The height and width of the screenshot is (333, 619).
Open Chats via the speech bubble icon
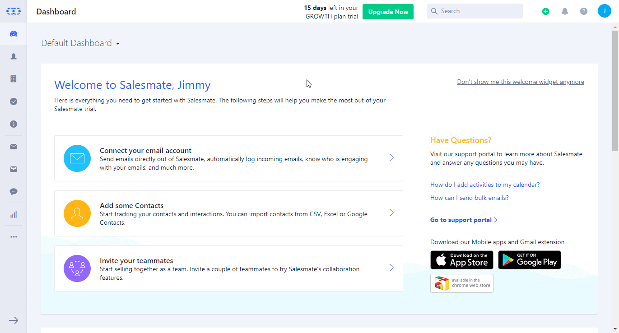[13, 191]
